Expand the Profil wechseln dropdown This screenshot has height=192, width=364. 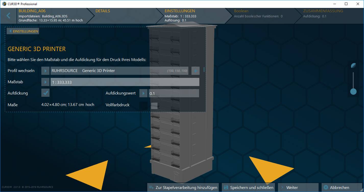pyautogui.click(x=45, y=71)
